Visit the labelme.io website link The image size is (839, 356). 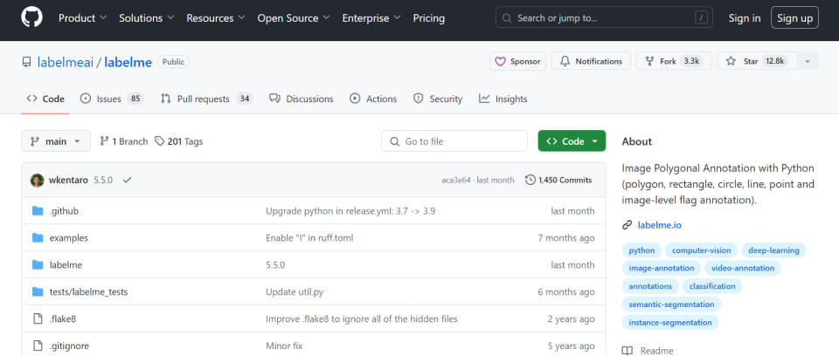tap(659, 225)
